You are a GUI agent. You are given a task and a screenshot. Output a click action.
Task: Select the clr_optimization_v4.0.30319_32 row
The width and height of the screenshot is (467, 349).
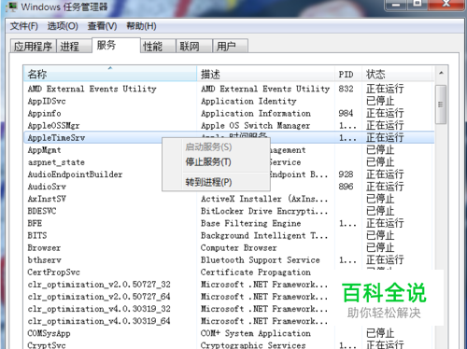point(229,309)
